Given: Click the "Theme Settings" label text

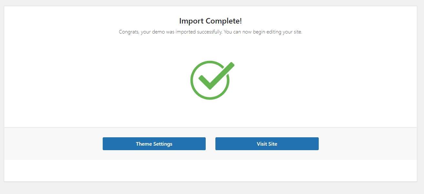Looking at the screenshot, I should click(x=154, y=144).
